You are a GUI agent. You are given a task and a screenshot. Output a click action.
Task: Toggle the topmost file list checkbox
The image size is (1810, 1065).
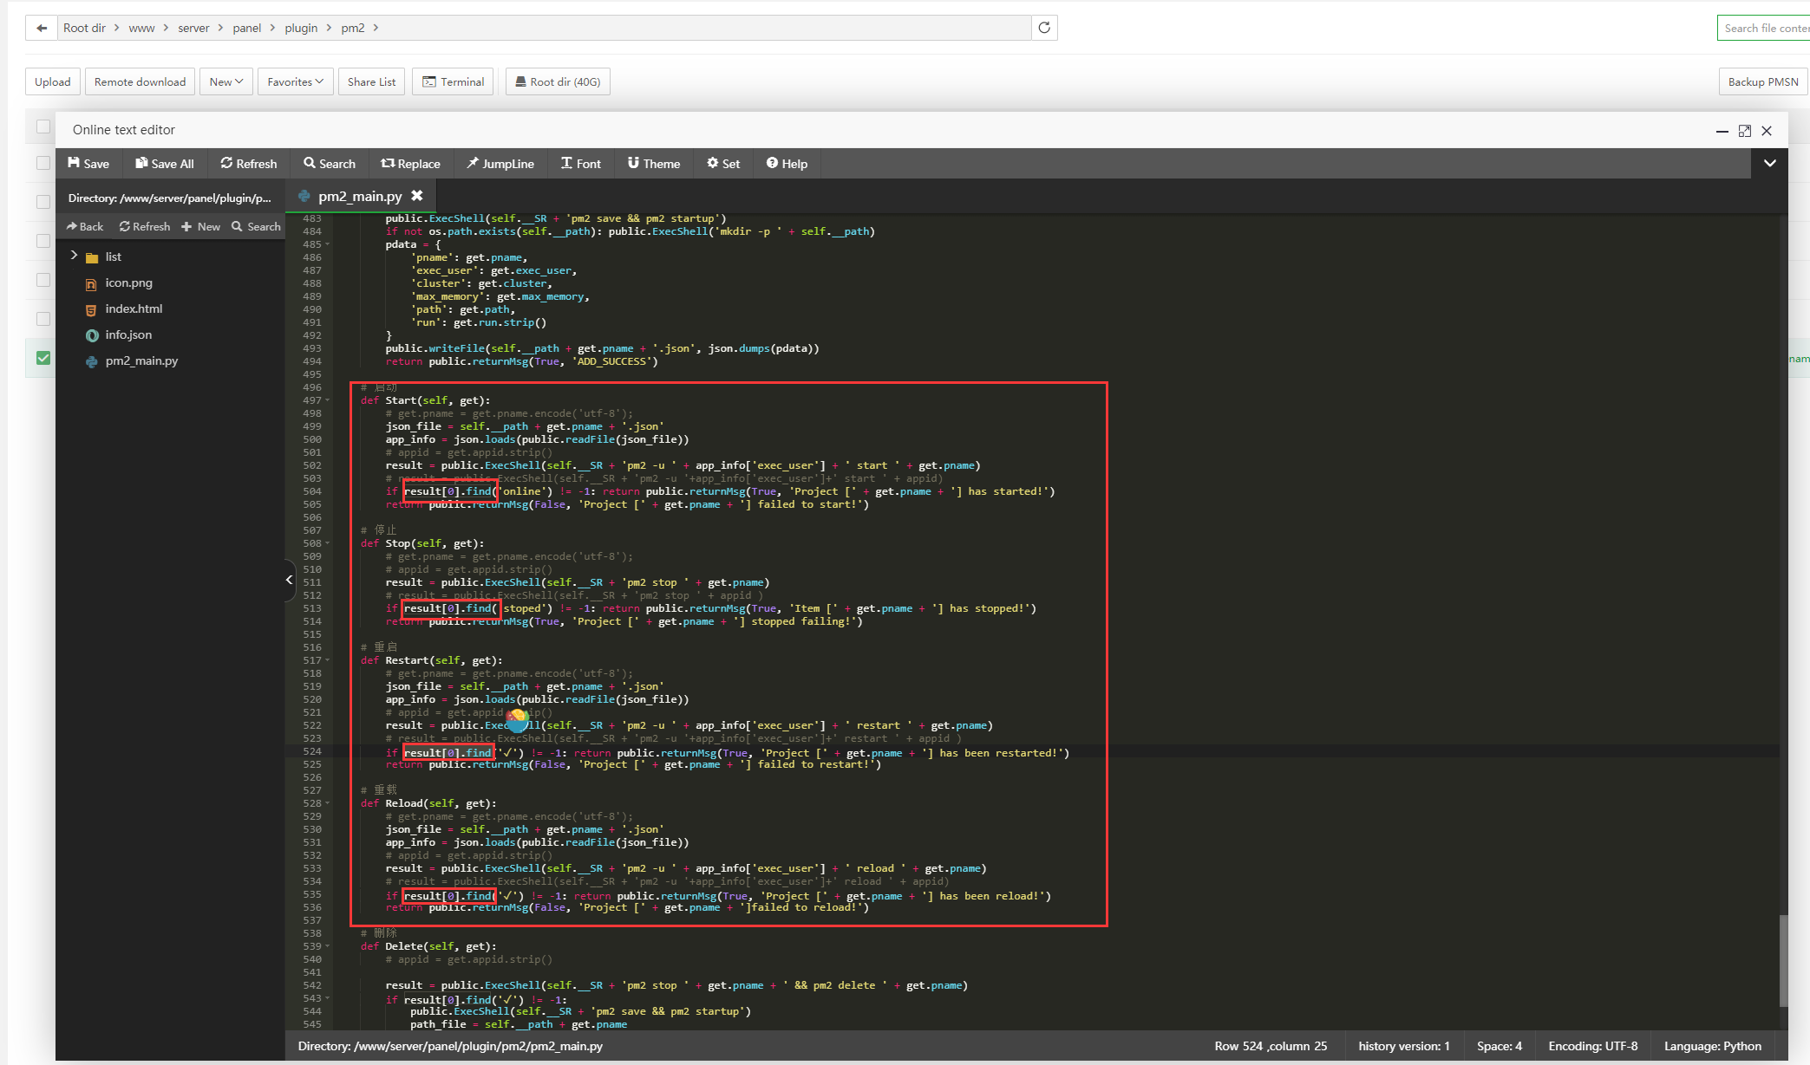pyautogui.click(x=43, y=127)
